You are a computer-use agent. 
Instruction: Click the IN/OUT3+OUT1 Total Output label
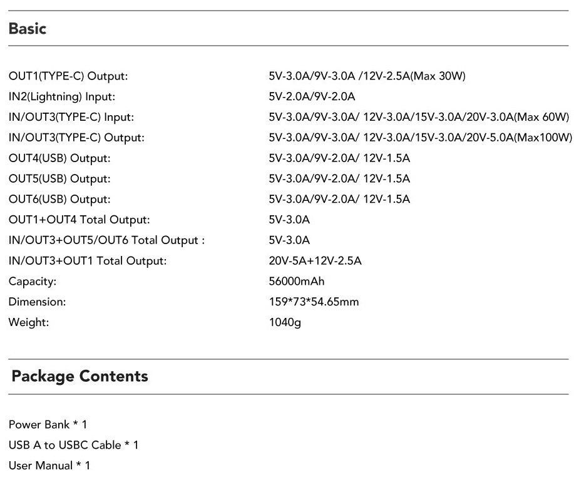point(88,261)
